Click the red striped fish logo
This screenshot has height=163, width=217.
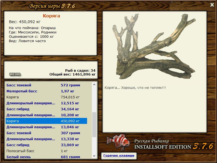click(118, 142)
